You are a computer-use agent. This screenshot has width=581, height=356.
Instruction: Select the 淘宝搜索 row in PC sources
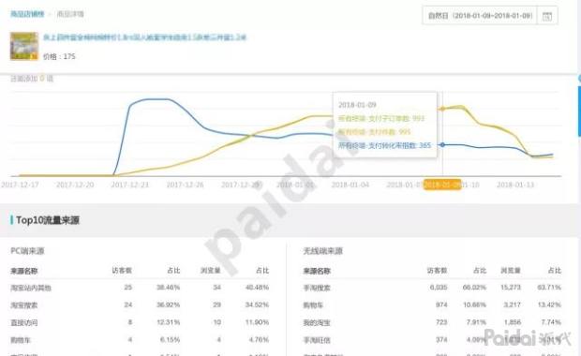click(x=140, y=304)
